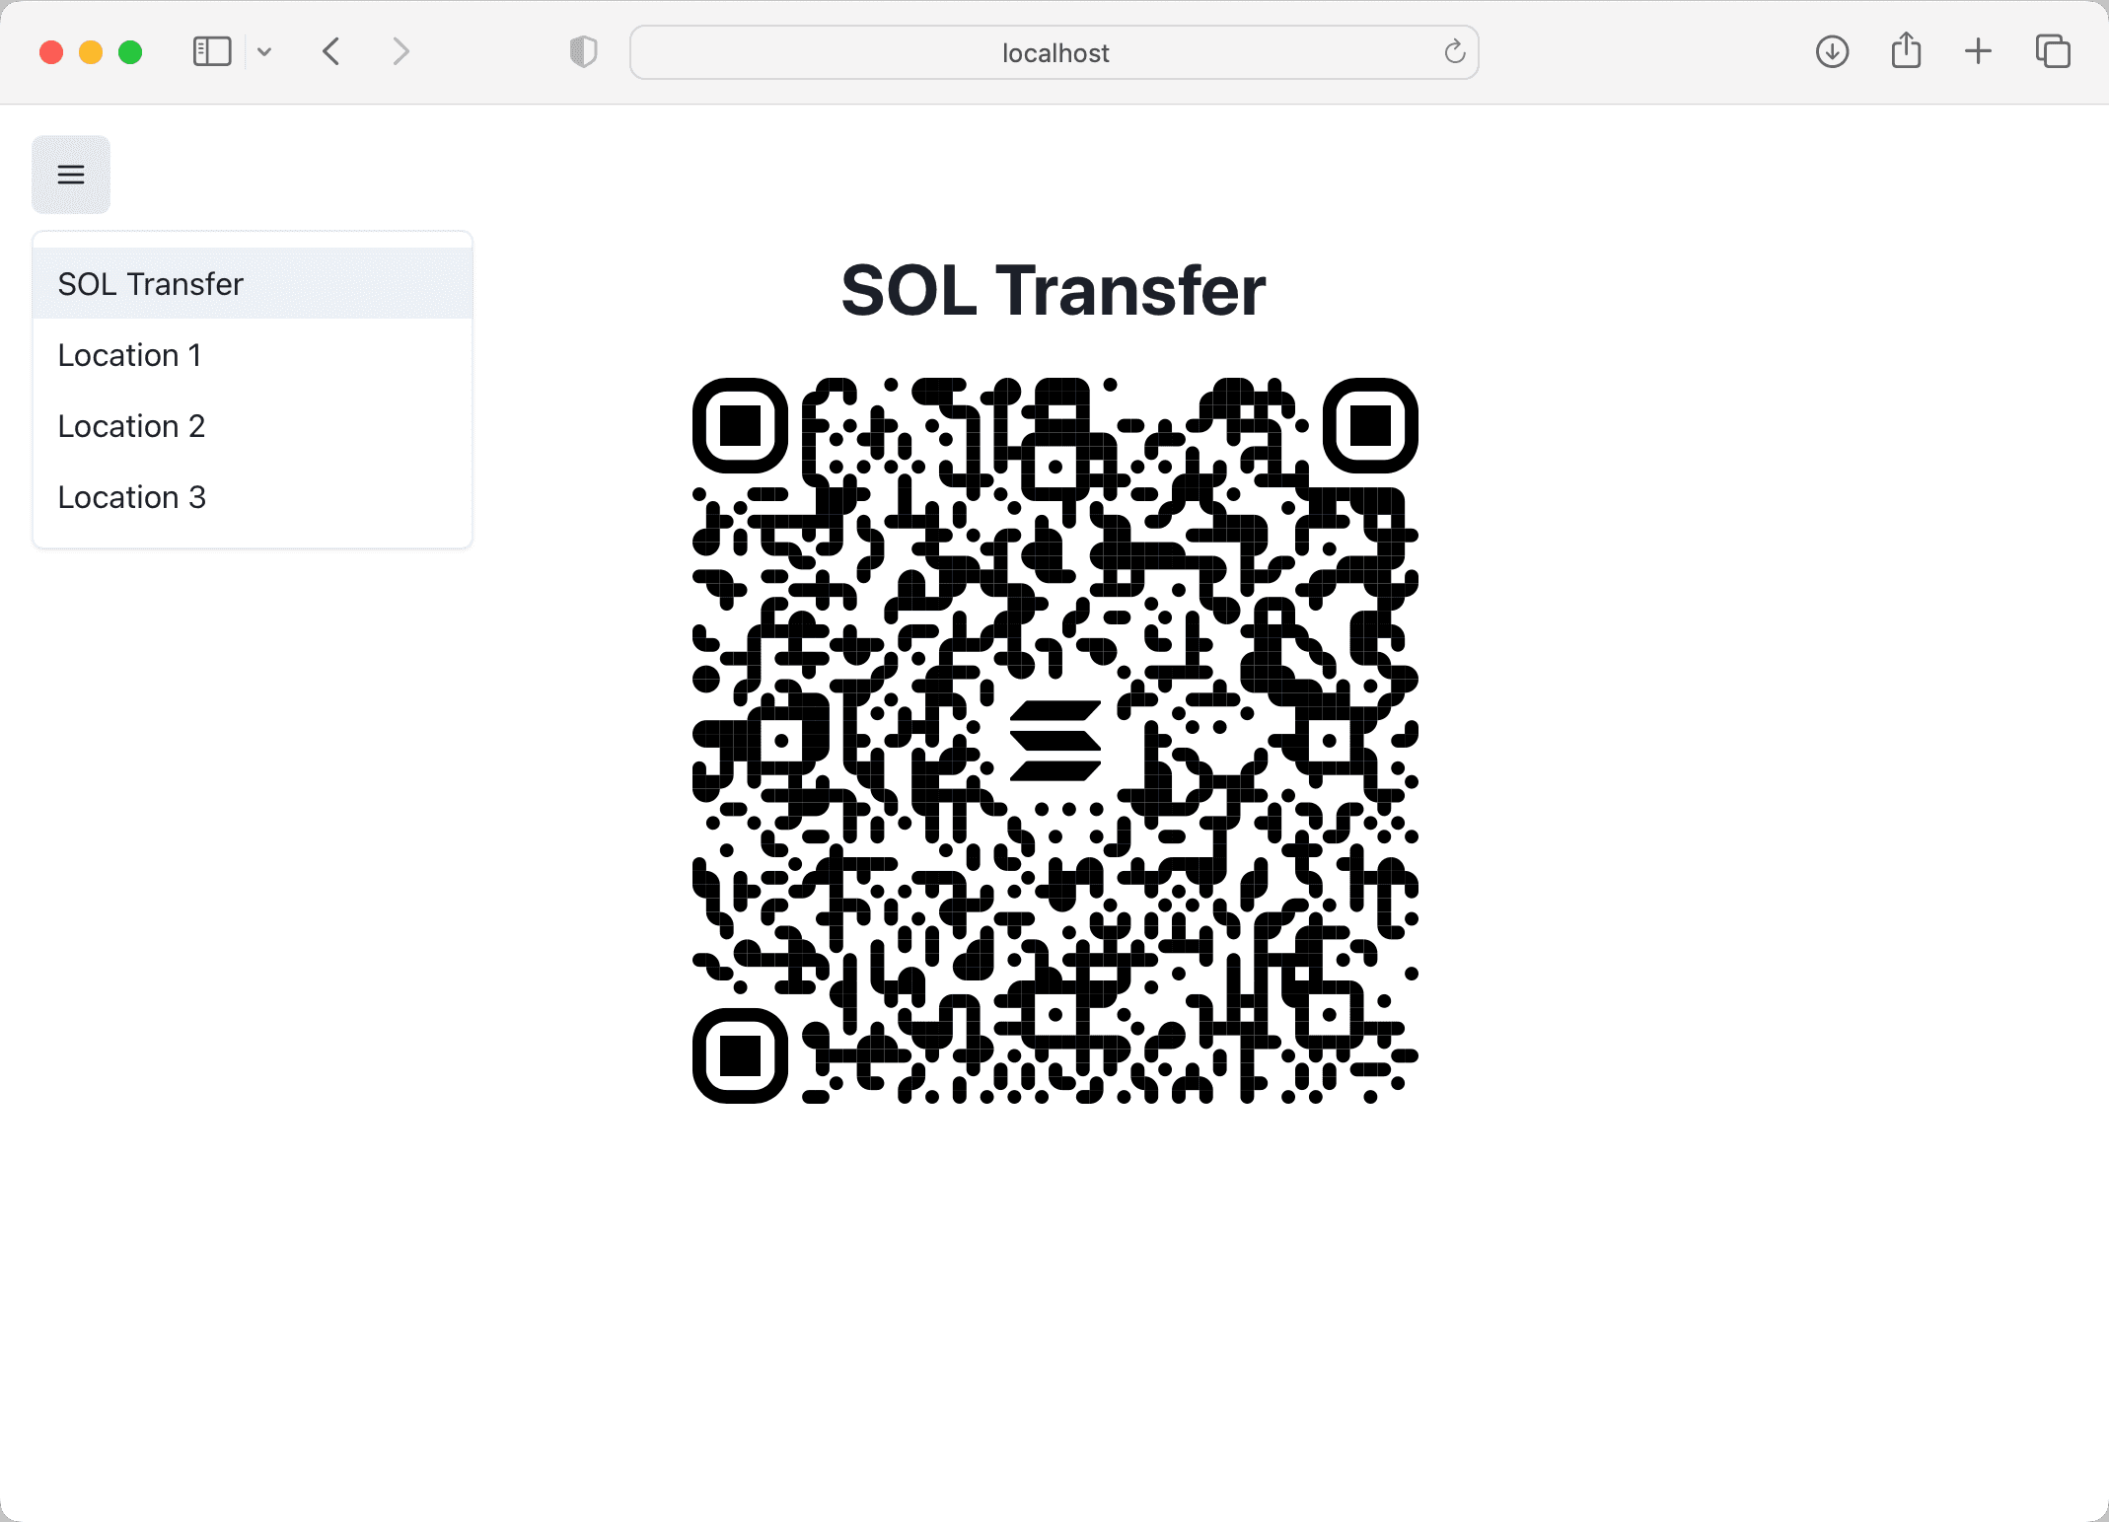2109x1522 pixels.
Task: Select the SOL Transfer menu item
Action: (254, 283)
